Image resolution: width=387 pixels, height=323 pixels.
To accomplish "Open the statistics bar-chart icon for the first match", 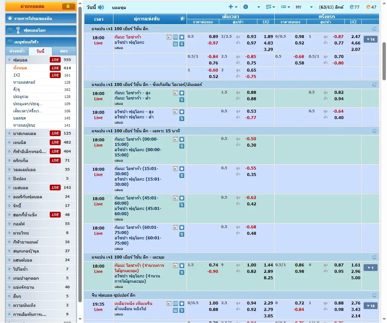I will [176, 44].
